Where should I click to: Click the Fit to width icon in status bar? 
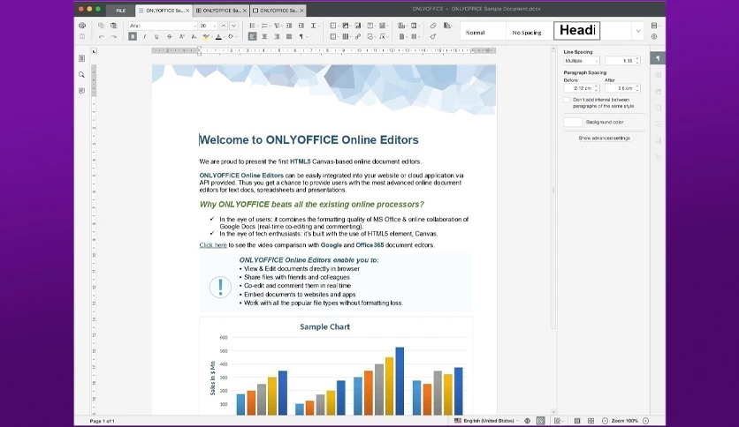[590, 421]
